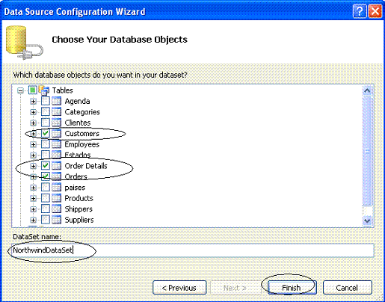Expand the Clientes table node
The image size is (385, 302).
coord(33,123)
